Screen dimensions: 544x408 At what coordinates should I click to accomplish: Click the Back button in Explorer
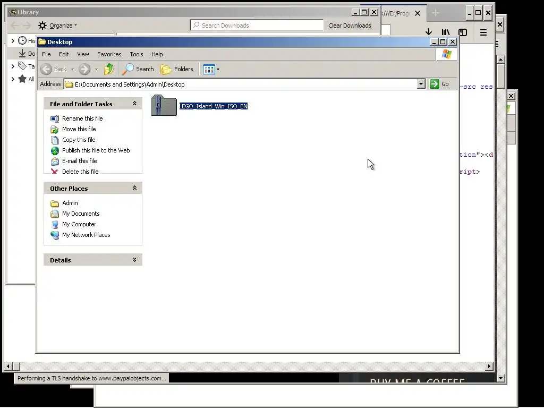pyautogui.click(x=54, y=69)
